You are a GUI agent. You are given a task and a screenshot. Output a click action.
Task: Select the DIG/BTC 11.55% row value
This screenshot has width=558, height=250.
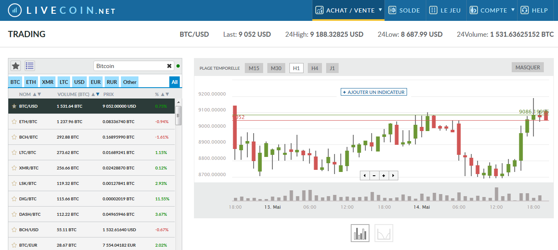pyautogui.click(x=162, y=199)
